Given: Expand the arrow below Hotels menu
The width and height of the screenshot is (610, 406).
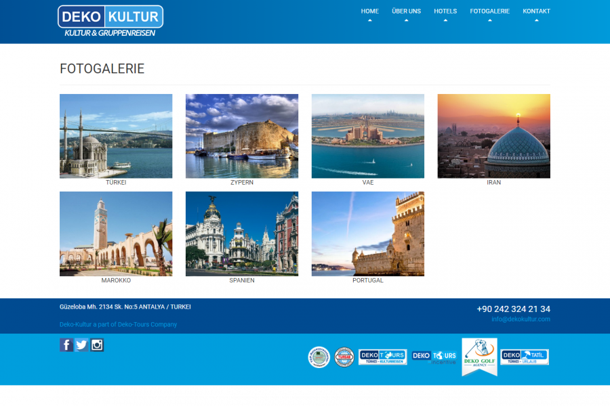Looking at the screenshot, I should point(445,20).
